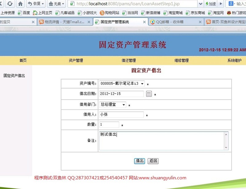Click the 2012-12-15 12:59:22 AM timestamp

(222, 50)
